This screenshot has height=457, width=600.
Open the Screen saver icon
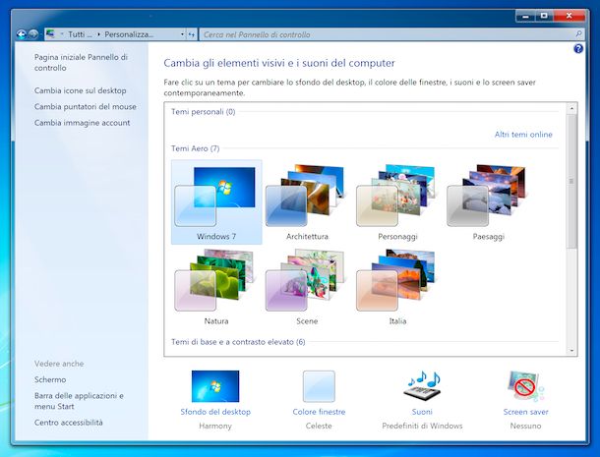526,386
